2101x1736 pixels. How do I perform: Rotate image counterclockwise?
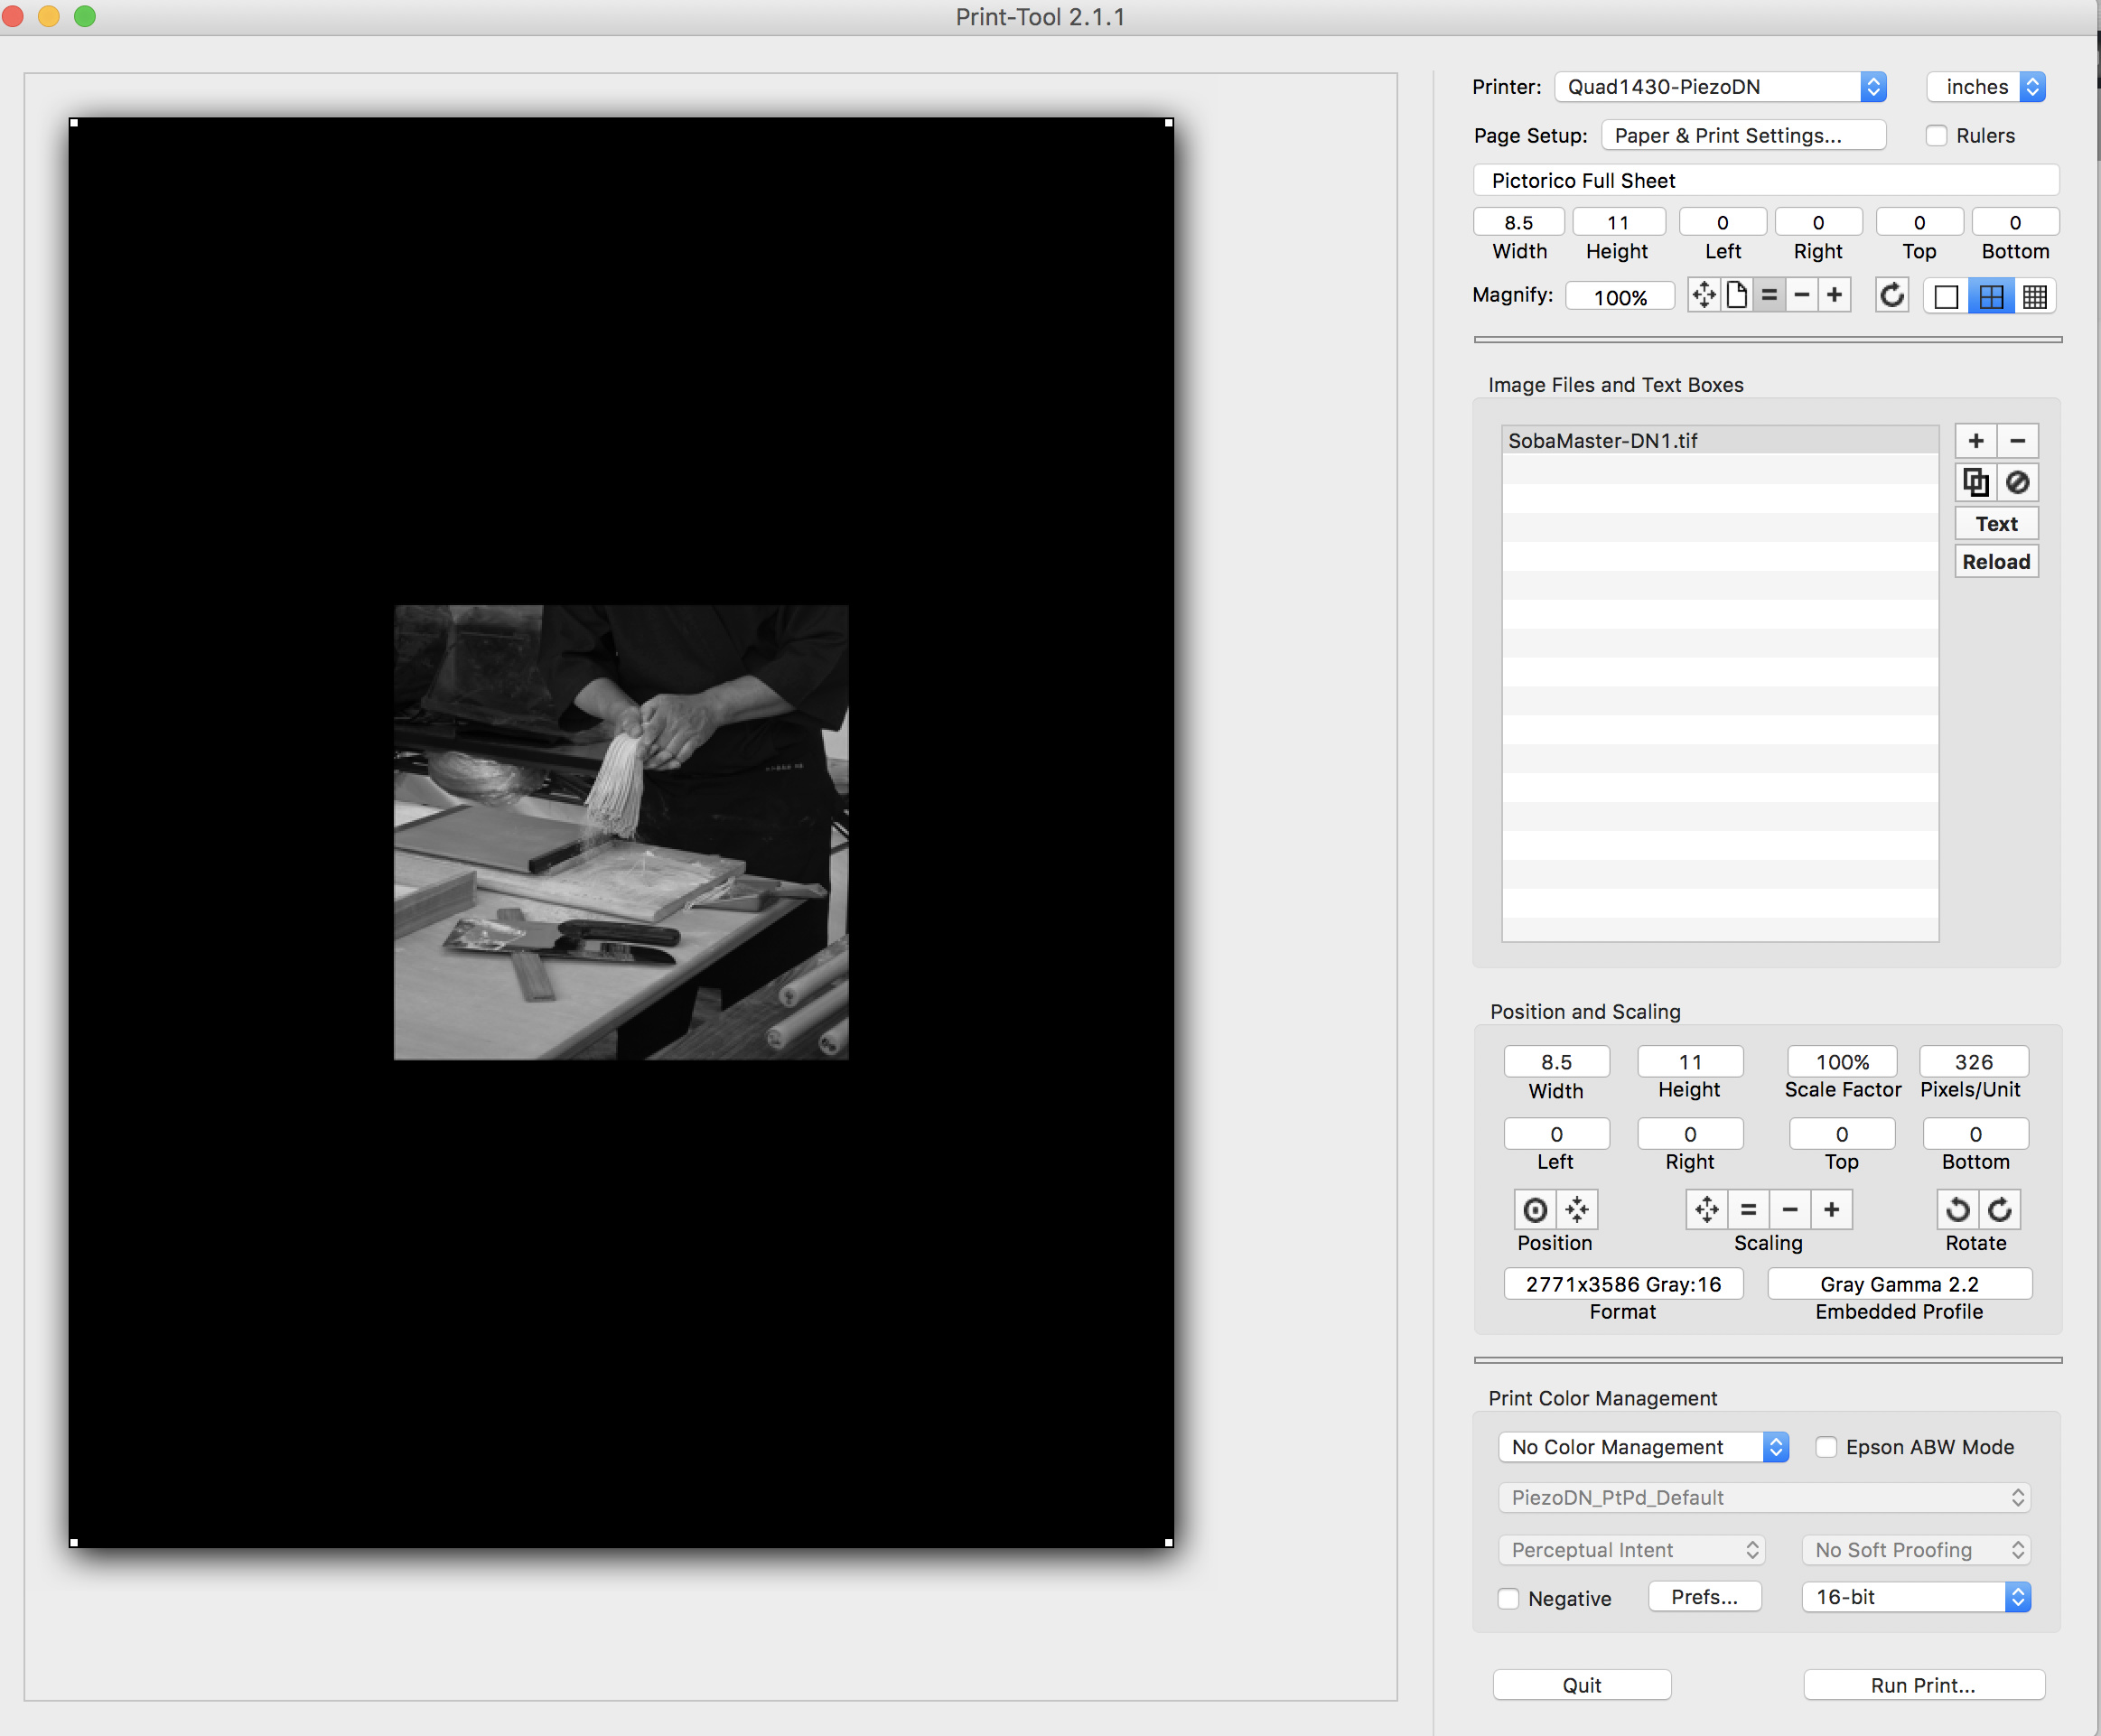[1957, 1210]
